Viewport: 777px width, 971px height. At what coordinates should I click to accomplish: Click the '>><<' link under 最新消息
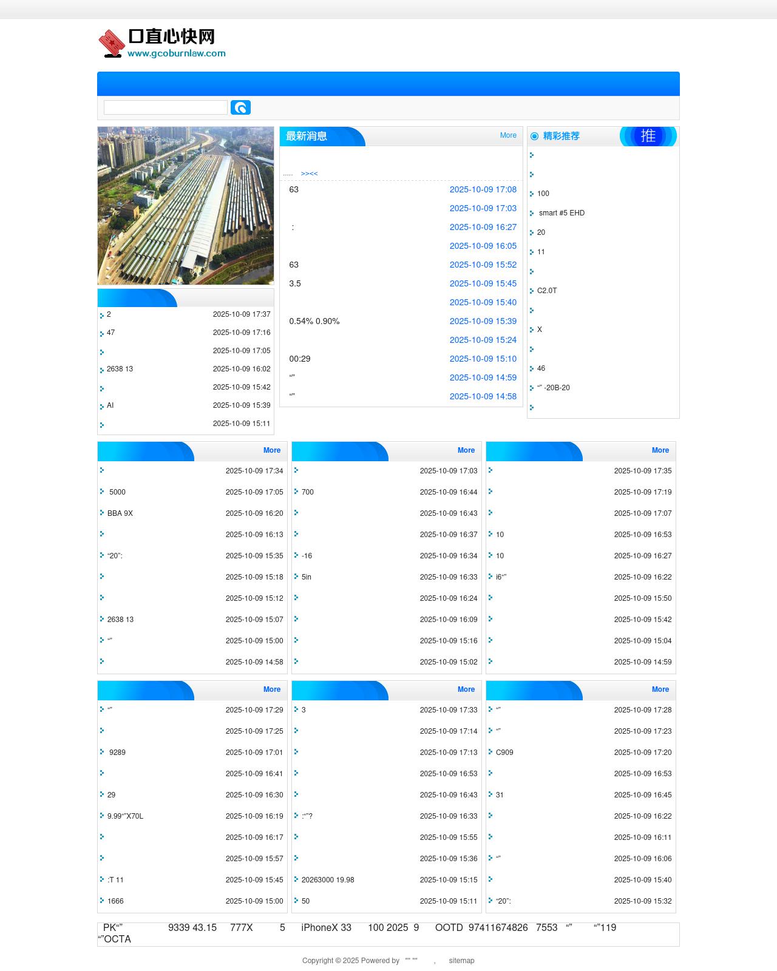click(309, 174)
